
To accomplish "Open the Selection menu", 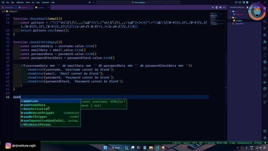I will coord(20,3).
